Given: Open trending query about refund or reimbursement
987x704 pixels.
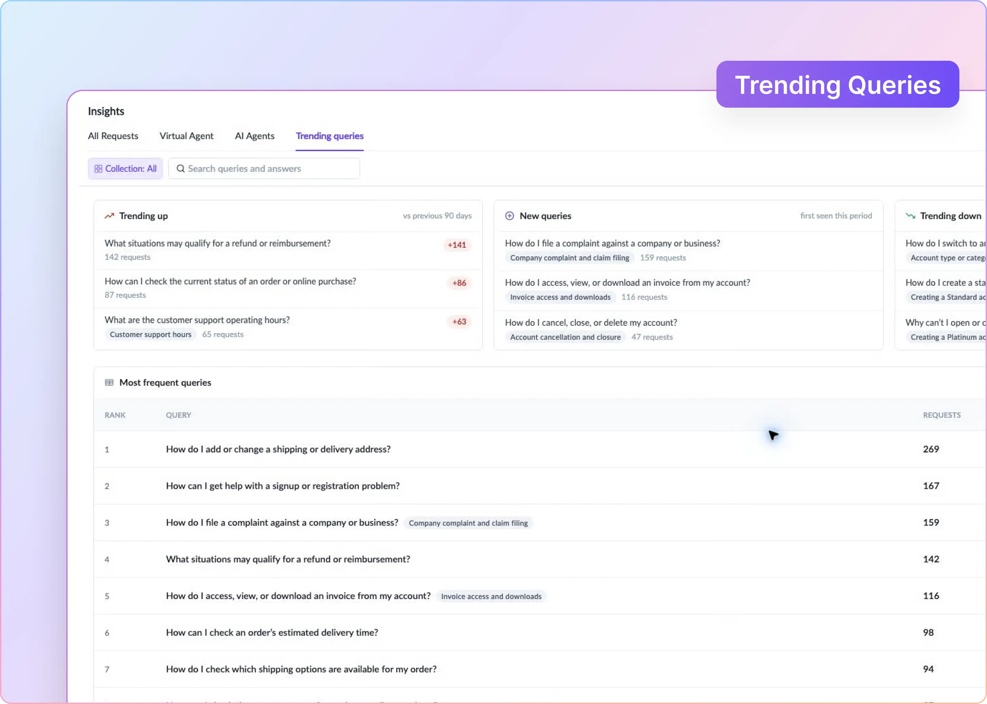Looking at the screenshot, I should 217,243.
